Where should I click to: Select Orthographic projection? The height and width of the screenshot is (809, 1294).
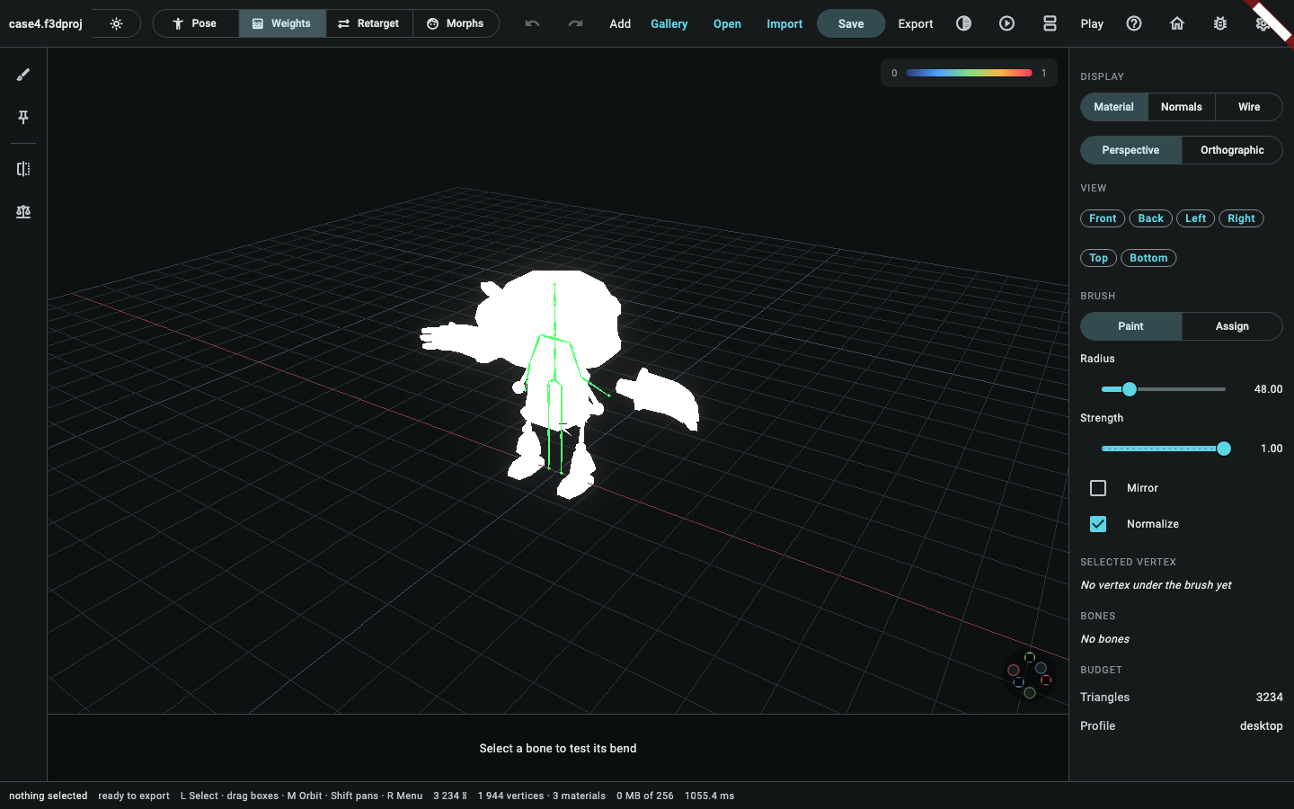[1232, 150]
